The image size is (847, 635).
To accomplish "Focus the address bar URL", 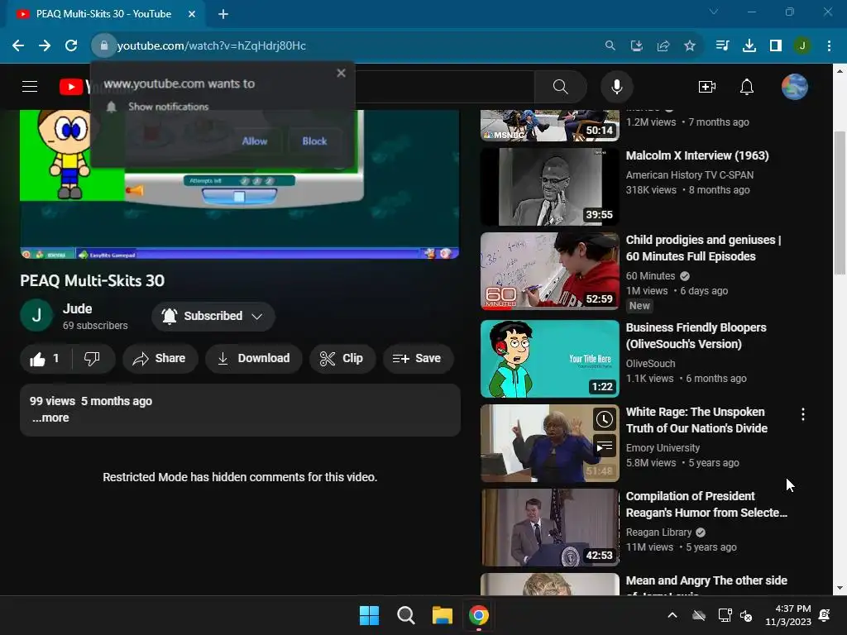I will (x=211, y=46).
